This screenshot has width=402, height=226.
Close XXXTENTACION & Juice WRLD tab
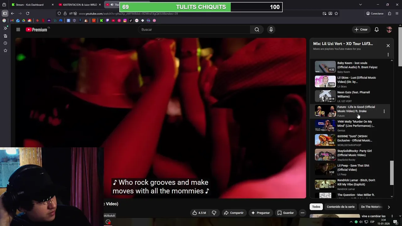(100, 5)
